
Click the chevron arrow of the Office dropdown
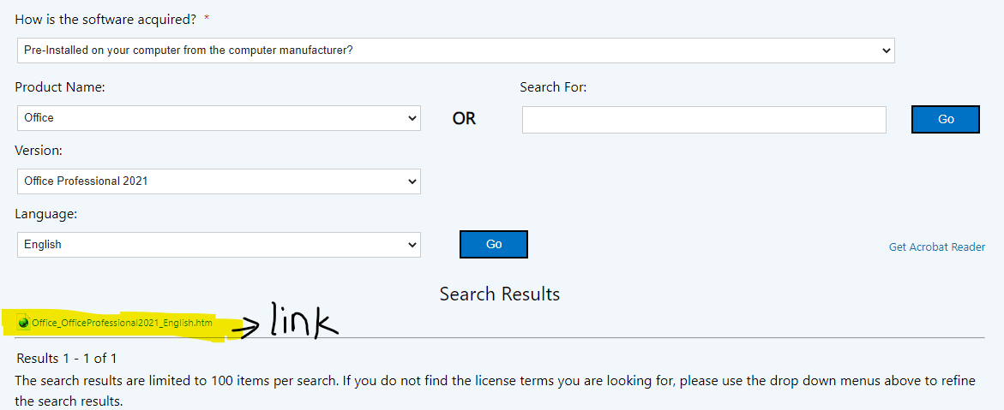coord(412,118)
